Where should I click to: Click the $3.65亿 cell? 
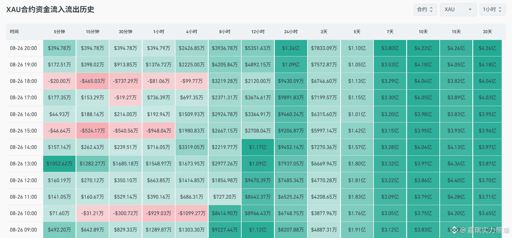487,213
